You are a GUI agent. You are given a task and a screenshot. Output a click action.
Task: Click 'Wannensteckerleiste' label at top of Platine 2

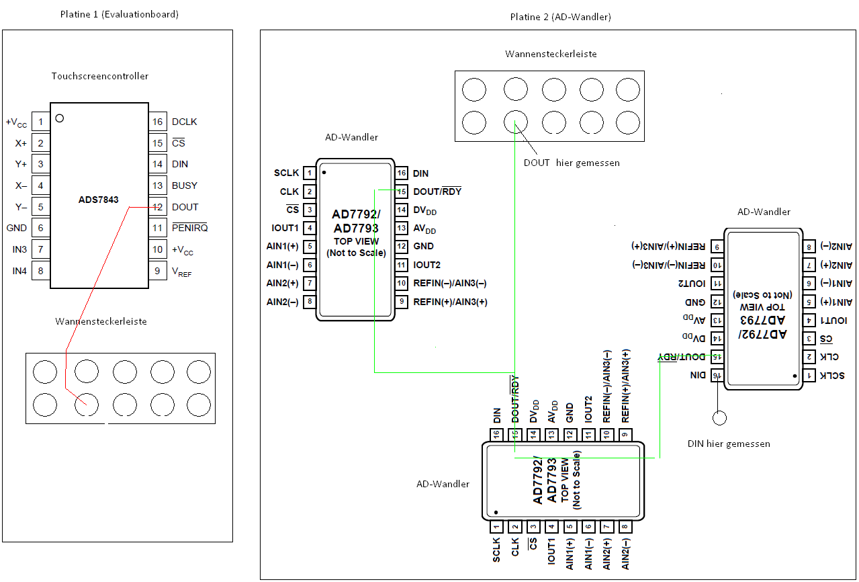(x=551, y=54)
